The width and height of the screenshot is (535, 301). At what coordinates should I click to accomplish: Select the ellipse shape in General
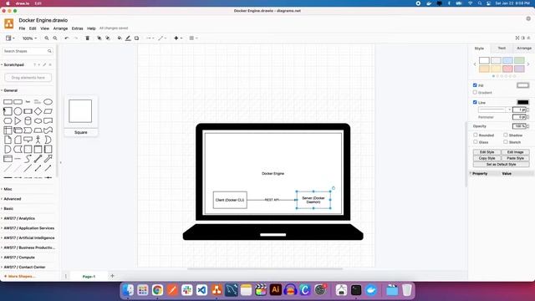coord(48,102)
